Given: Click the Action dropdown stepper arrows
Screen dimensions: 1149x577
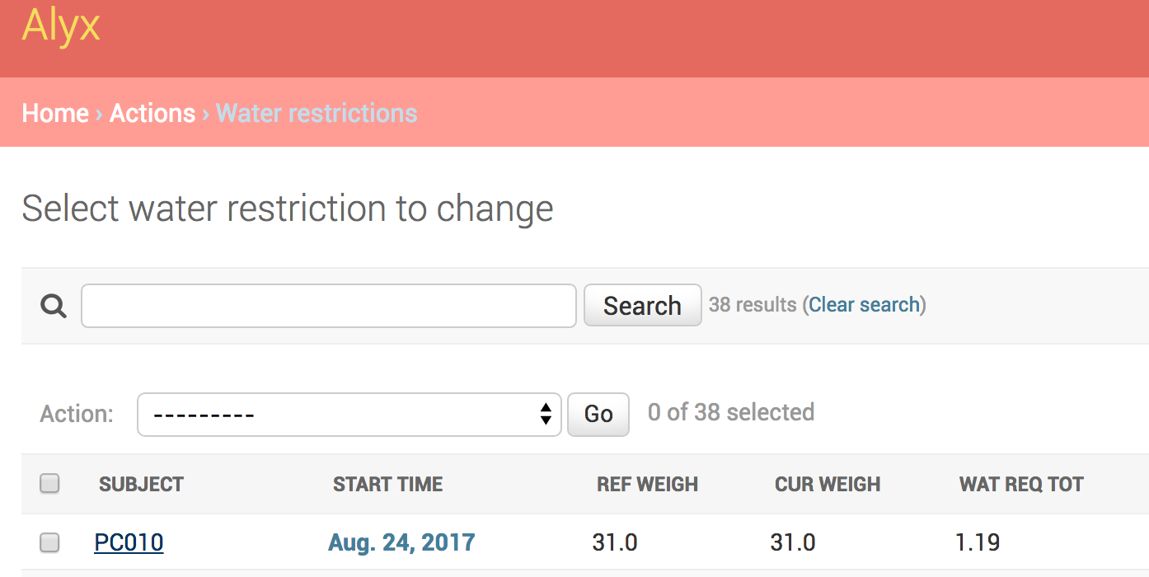Looking at the screenshot, I should [546, 415].
